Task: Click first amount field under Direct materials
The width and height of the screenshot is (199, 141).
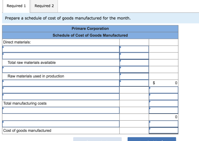Action: (x=134, y=49)
